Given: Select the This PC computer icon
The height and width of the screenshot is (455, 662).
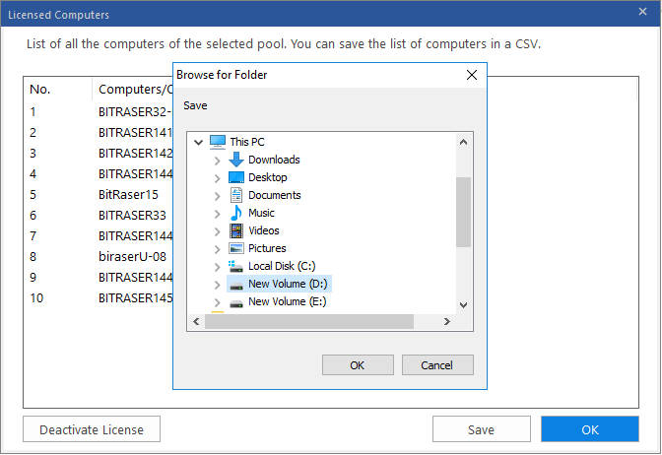Looking at the screenshot, I should pyautogui.click(x=218, y=142).
